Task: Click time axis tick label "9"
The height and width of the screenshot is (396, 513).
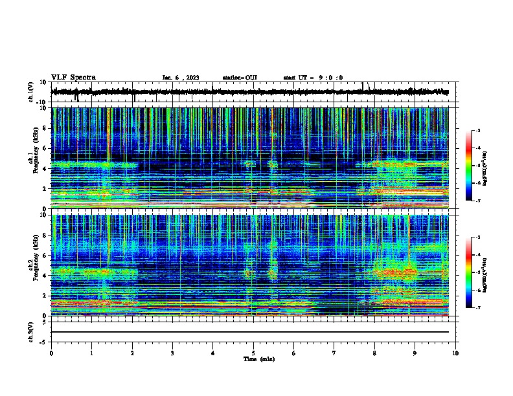Action: click(x=415, y=353)
